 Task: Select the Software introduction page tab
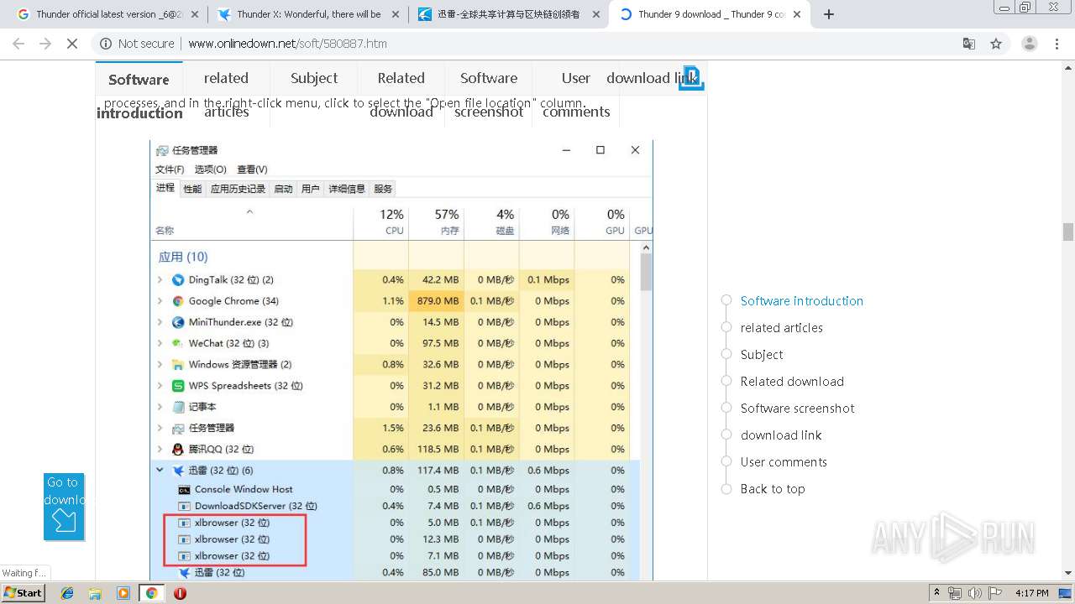click(139, 95)
